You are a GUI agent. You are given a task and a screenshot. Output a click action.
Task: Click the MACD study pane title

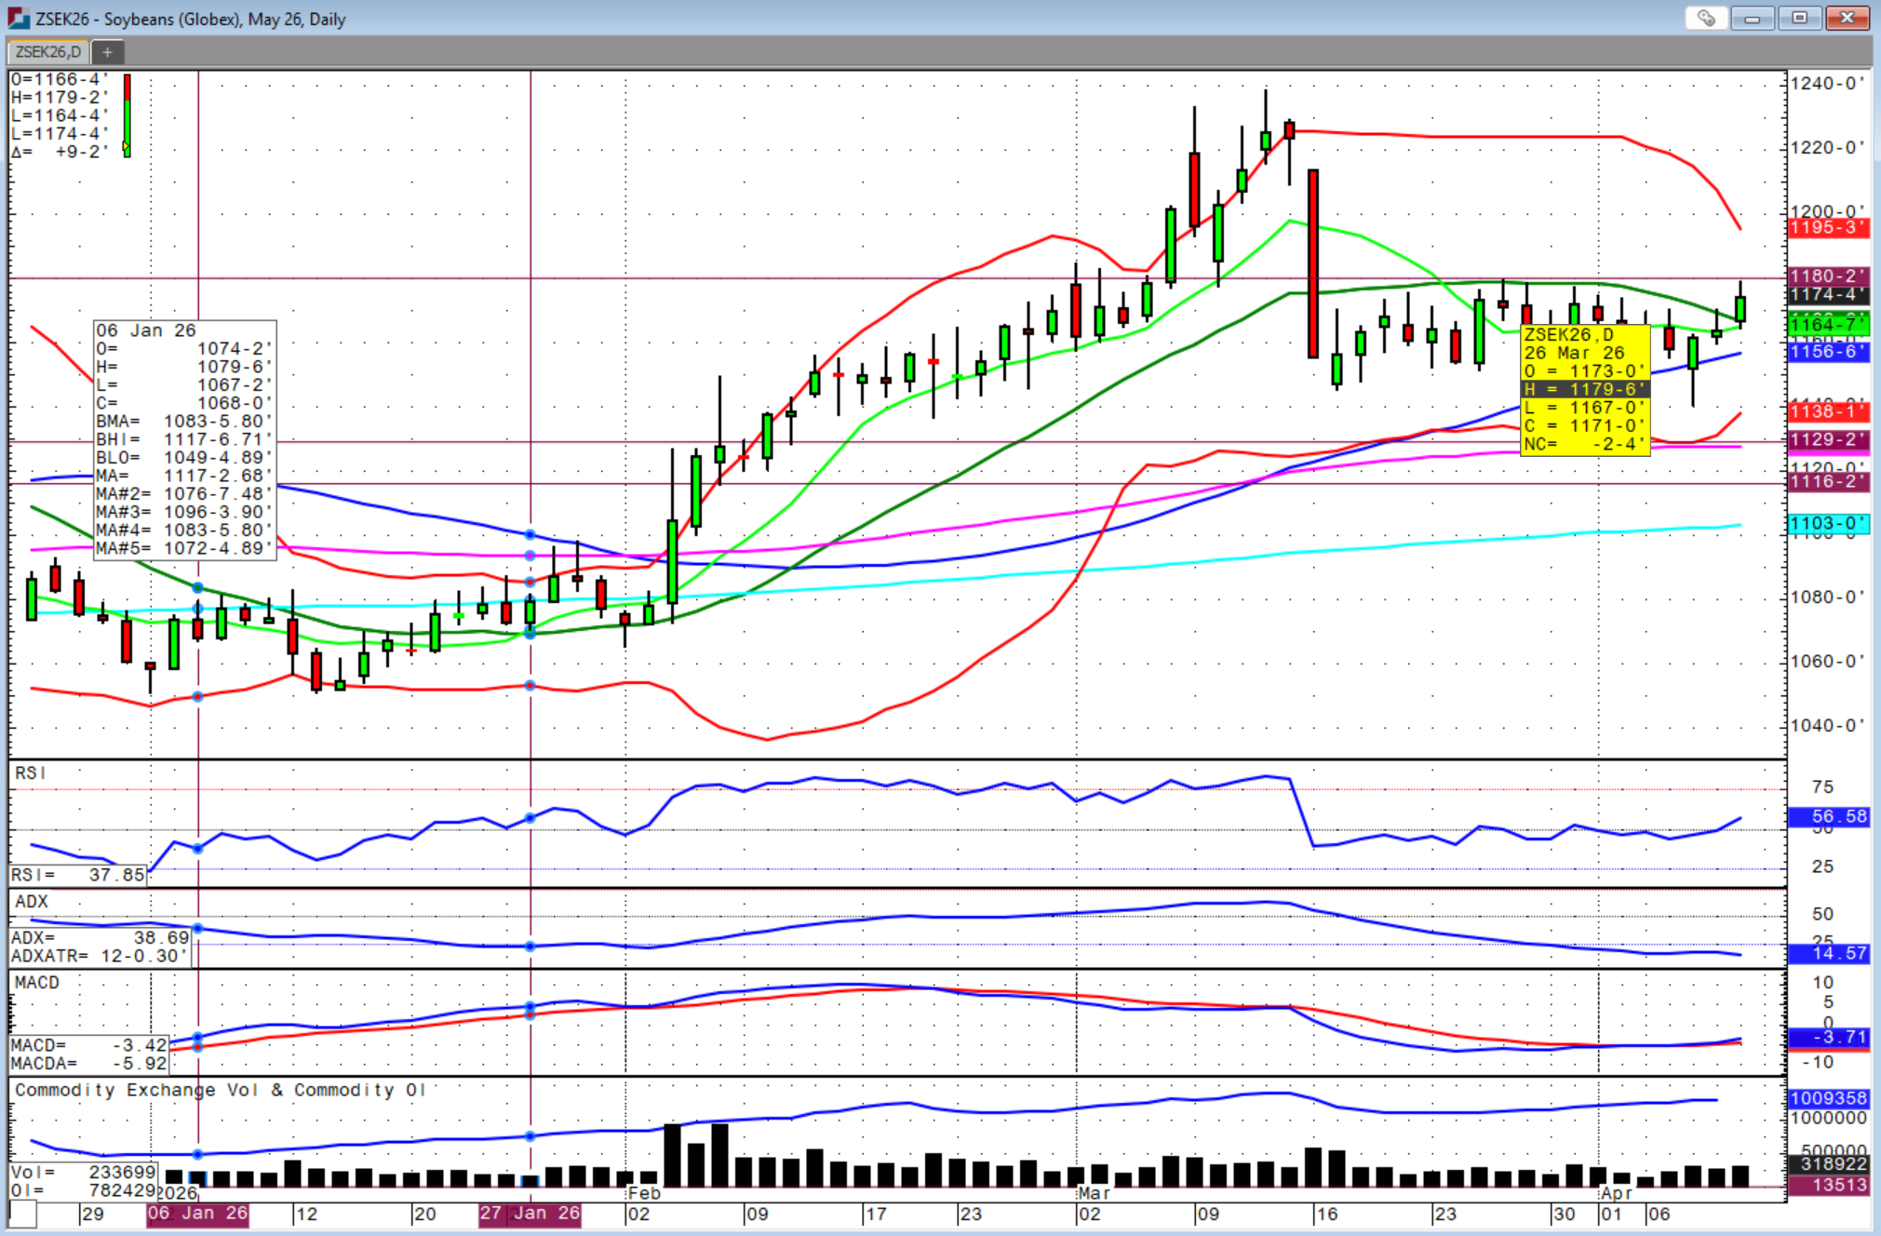click(x=37, y=983)
